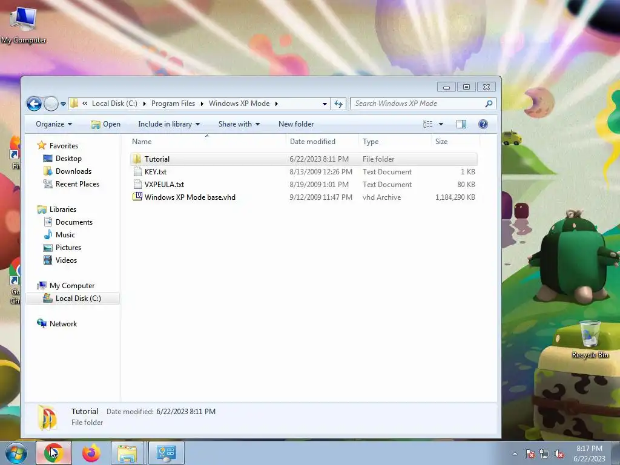Open the taskbar clock showing 8:17 PM
The width and height of the screenshot is (620, 465).
589,453
